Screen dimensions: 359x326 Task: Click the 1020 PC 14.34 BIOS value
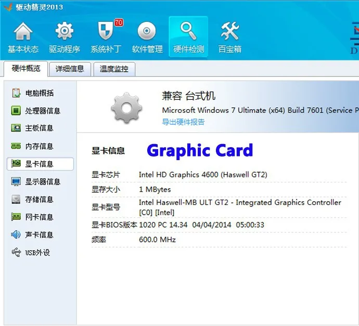(x=201, y=225)
